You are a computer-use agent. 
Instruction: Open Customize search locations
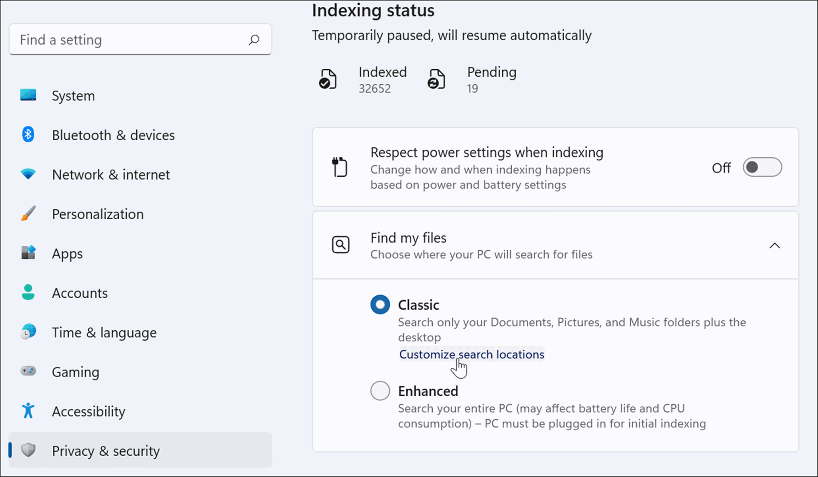471,354
